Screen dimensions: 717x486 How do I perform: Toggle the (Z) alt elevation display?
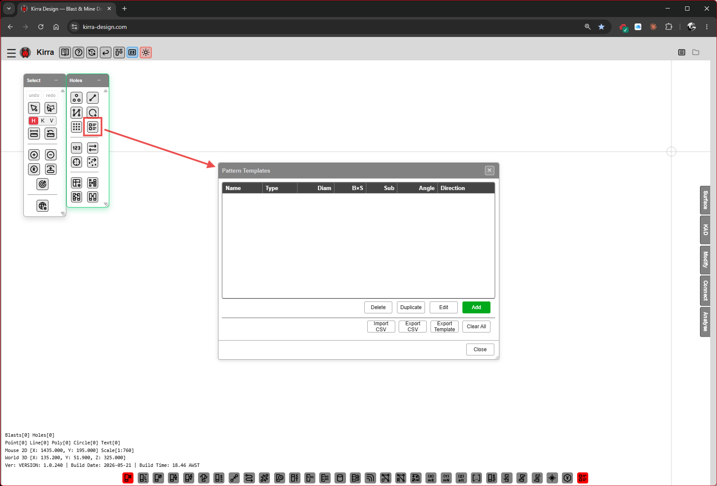coord(461,478)
